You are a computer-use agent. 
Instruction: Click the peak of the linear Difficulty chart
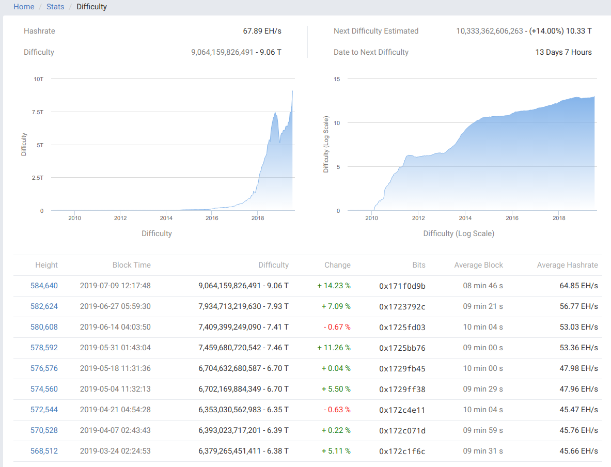click(x=293, y=92)
